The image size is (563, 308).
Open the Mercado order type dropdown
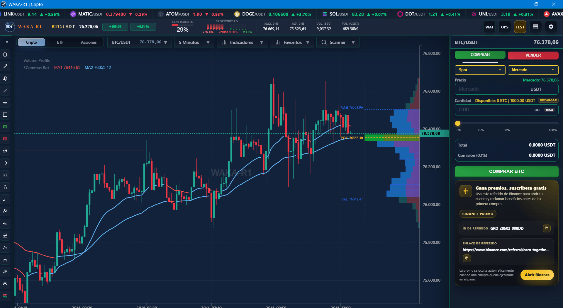pos(533,70)
